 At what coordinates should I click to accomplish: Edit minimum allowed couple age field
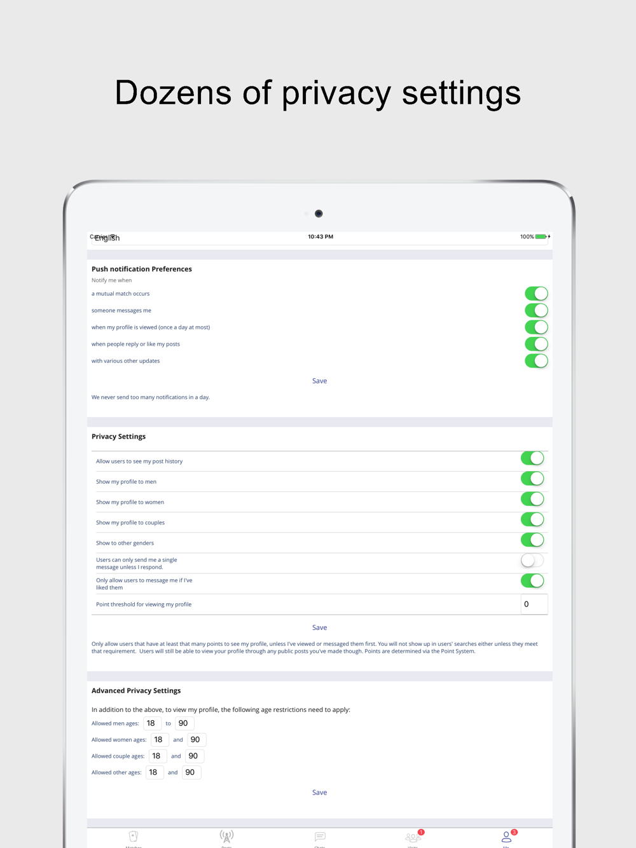[158, 756]
